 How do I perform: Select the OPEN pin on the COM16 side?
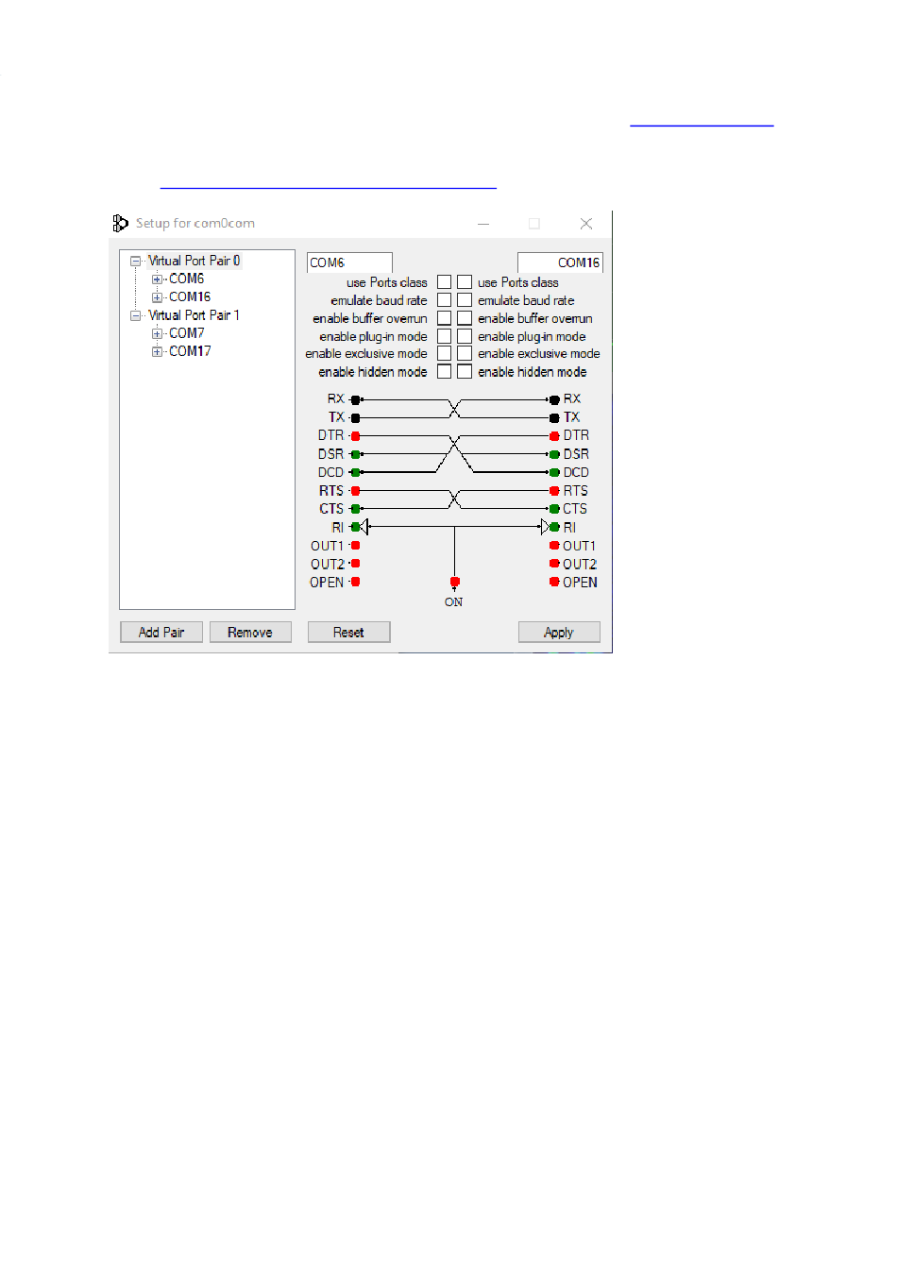(554, 582)
